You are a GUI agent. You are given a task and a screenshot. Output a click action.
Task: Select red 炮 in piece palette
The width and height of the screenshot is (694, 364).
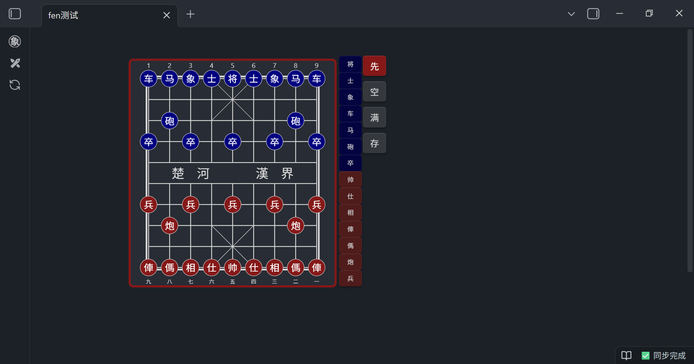[350, 262]
